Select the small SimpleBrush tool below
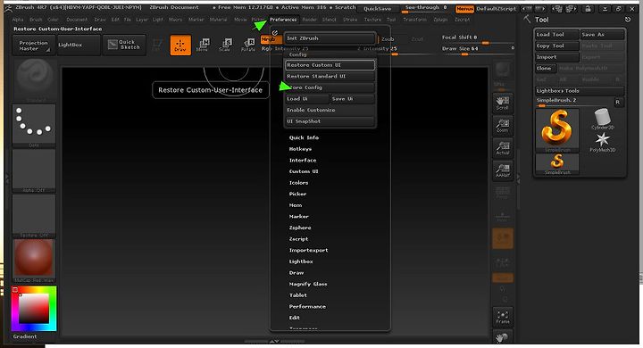 coord(557,164)
